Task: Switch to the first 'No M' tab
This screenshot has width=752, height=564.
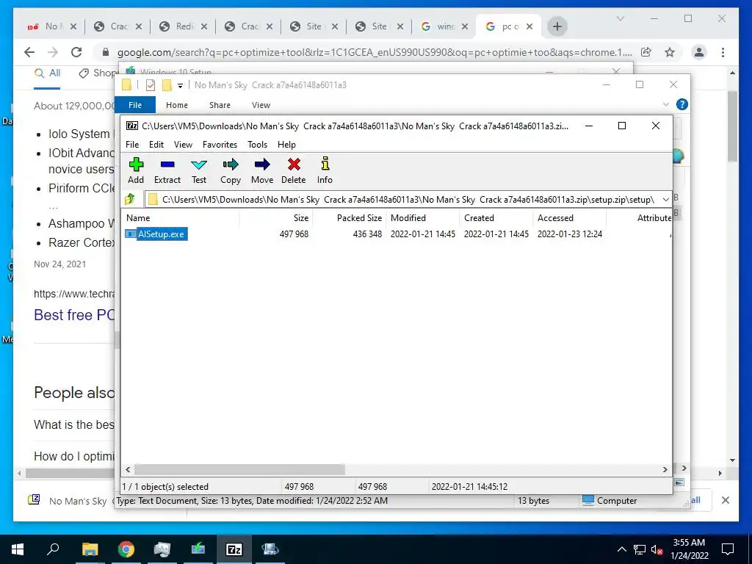Action: click(52, 26)
